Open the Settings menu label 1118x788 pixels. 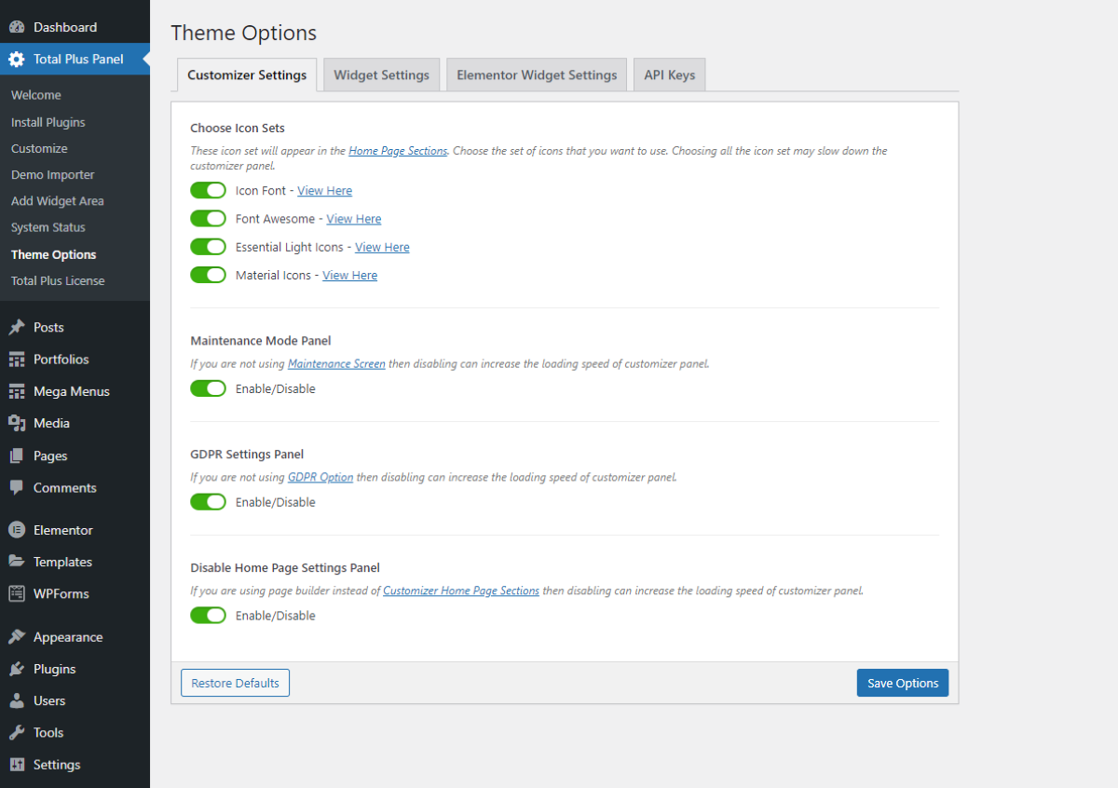57,765
